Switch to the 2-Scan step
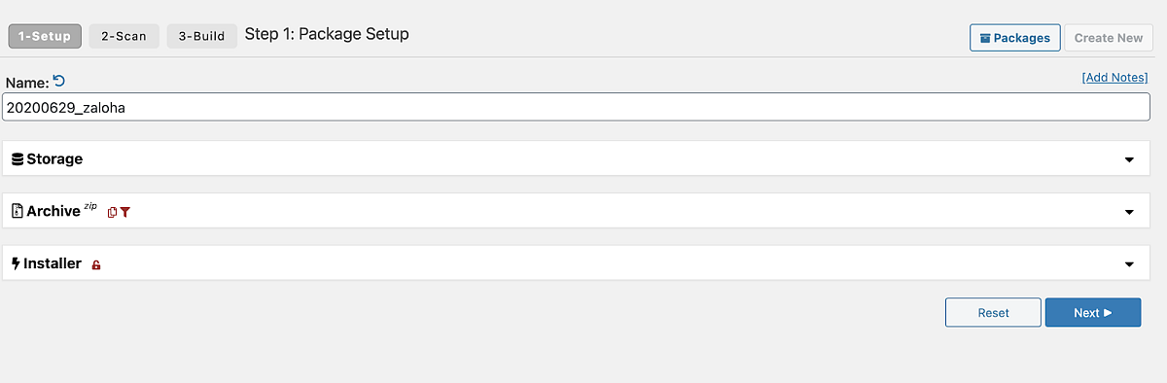 pos(124,36)
